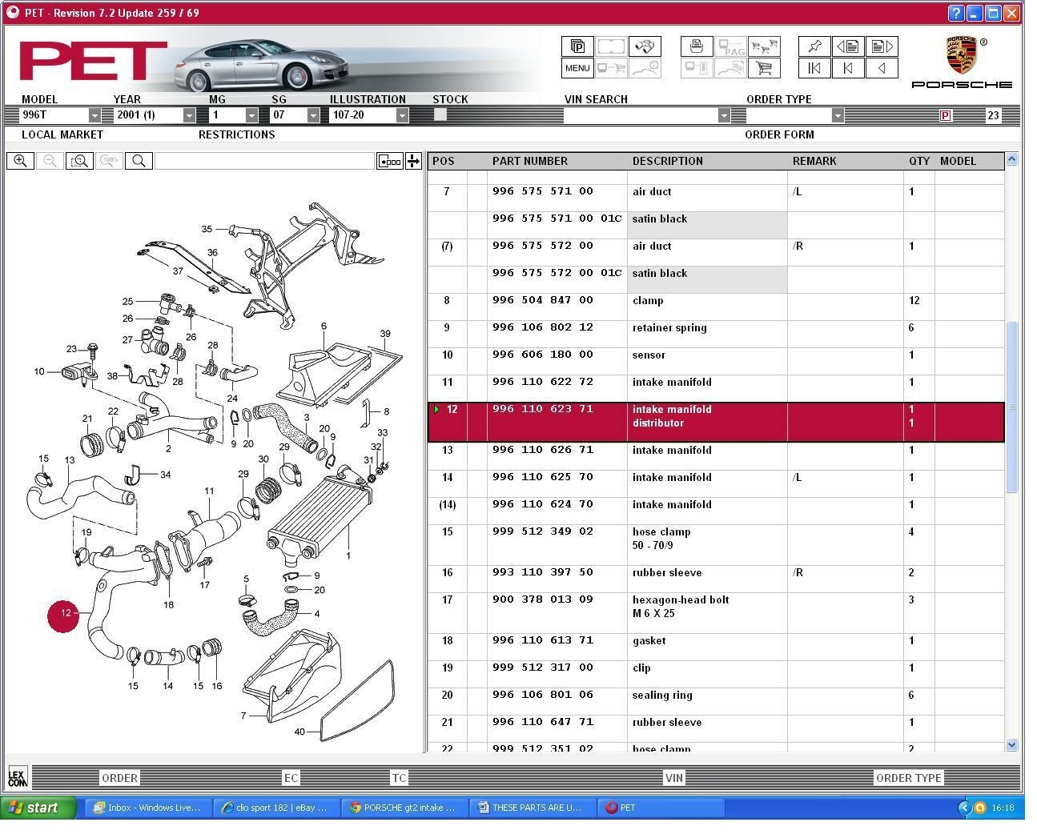Viewport: 1037px width, 834px height.
Task: Click the single-bar step-back icon
Action: click(848, 68)
